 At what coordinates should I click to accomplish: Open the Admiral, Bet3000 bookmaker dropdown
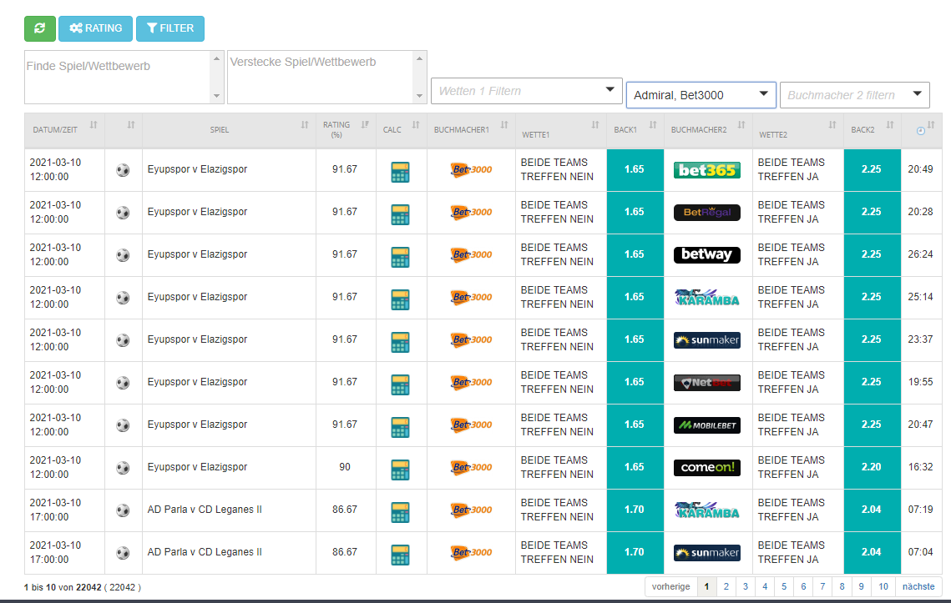coord(701,95)
